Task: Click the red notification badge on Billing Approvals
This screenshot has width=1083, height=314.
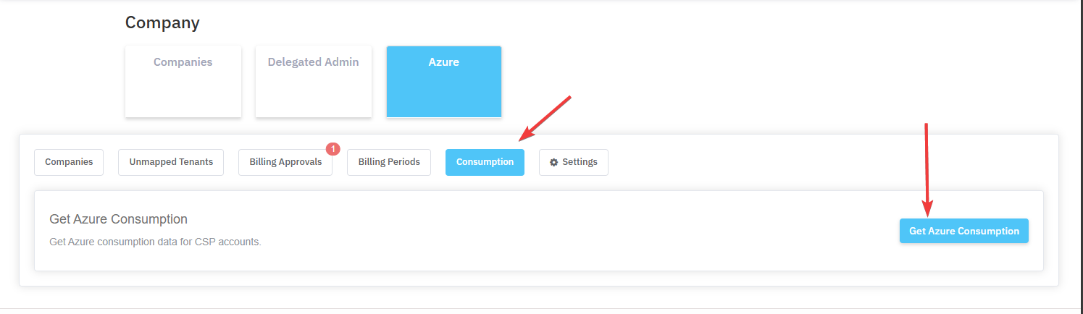Action: coord(333,149)
